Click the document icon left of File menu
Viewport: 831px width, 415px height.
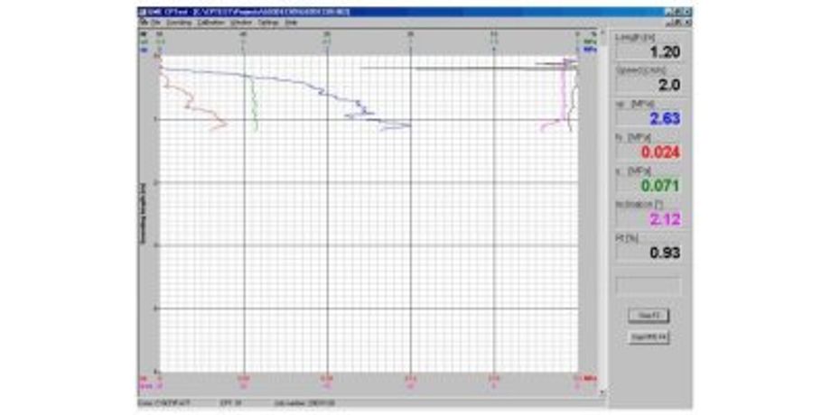(x=143, y=22)
